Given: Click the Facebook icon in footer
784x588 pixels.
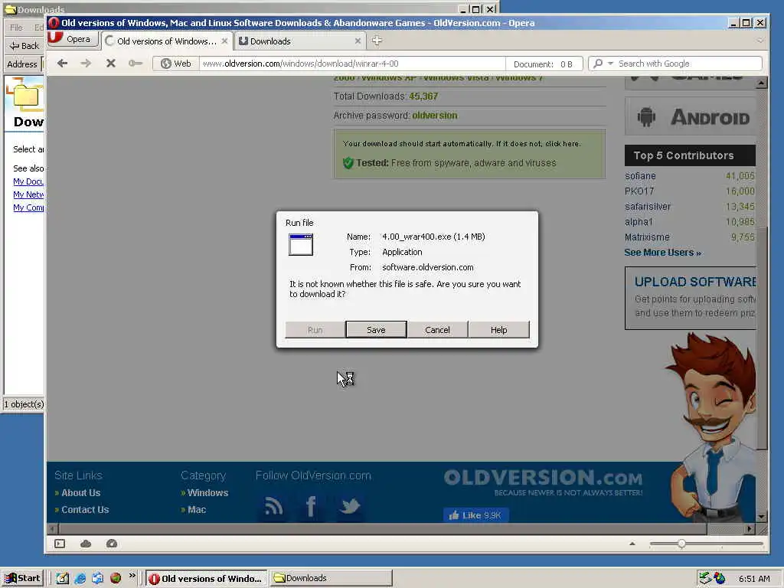Looking at the screenshot, I should click(311, 507).
